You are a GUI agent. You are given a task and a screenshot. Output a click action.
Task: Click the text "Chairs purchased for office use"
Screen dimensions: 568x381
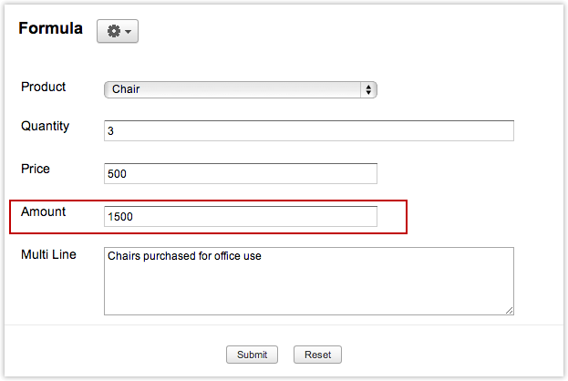point(184,256)
